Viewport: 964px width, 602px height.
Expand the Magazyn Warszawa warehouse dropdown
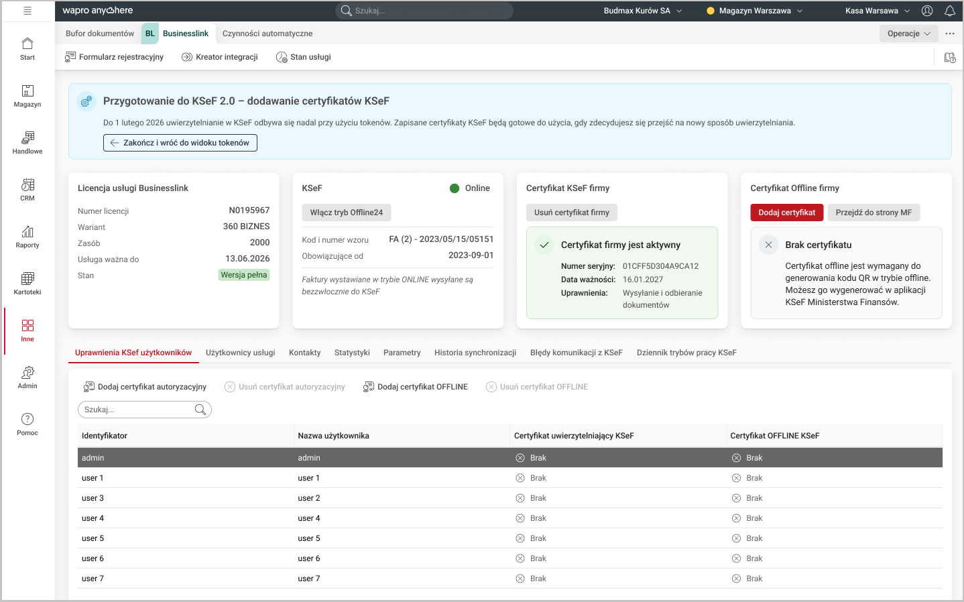(755, 11)
